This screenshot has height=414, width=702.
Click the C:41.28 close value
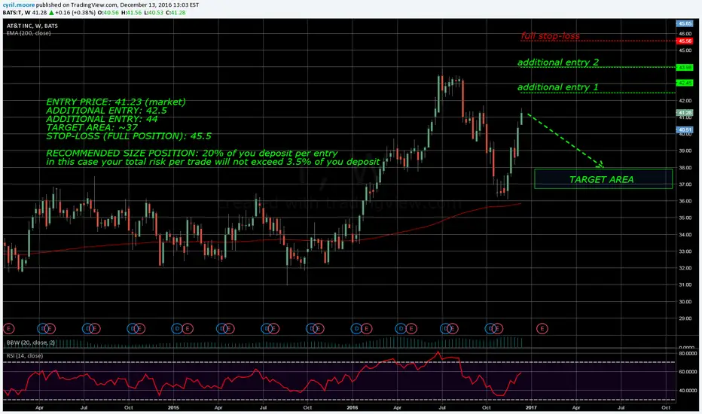click(x=175, y=13)
